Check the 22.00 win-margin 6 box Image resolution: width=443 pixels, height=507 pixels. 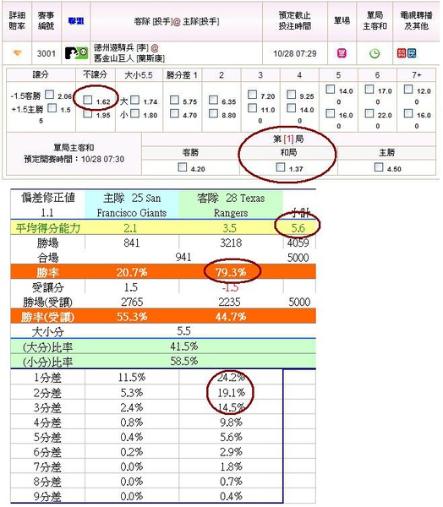(x=369, y=113)
